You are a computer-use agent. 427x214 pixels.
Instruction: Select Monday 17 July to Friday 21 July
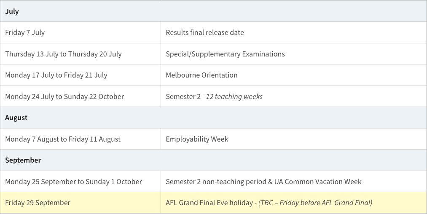click(56, 75)
